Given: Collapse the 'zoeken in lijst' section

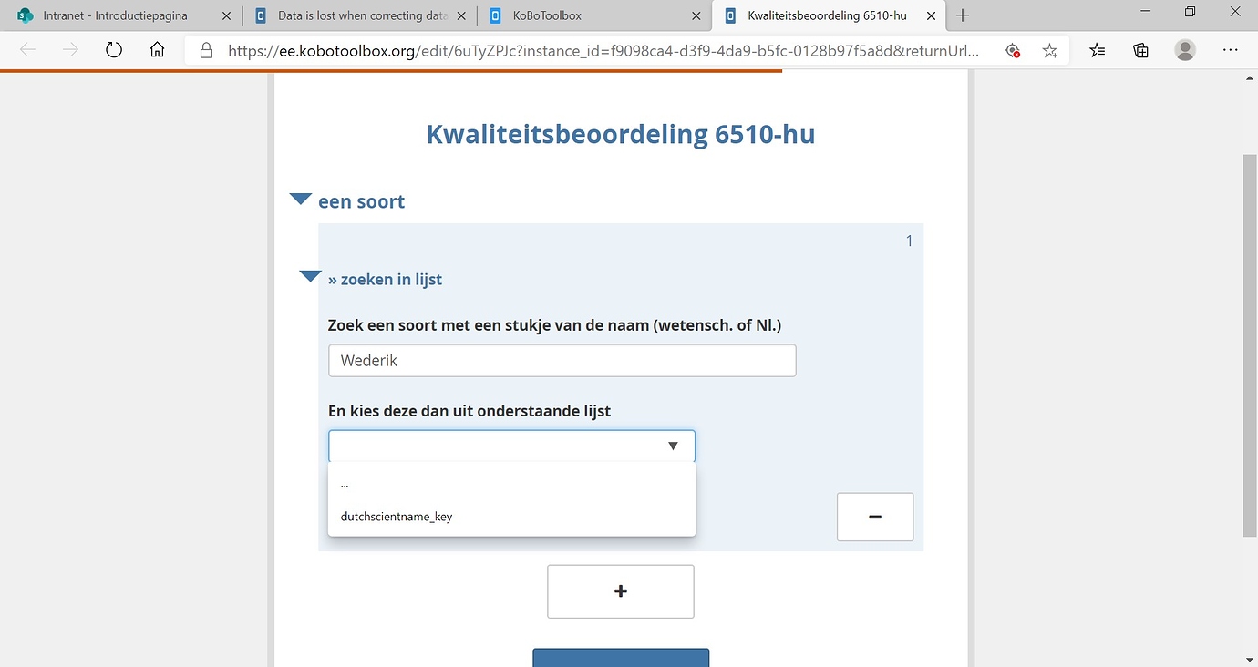Looking at the screenshot, I should [310, 277].
